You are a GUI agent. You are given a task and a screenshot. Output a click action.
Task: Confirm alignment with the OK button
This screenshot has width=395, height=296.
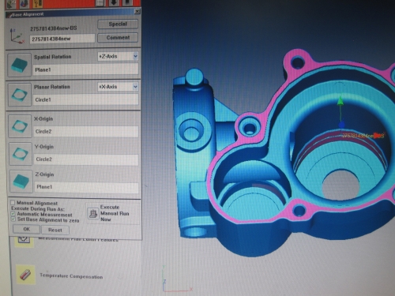26,229
